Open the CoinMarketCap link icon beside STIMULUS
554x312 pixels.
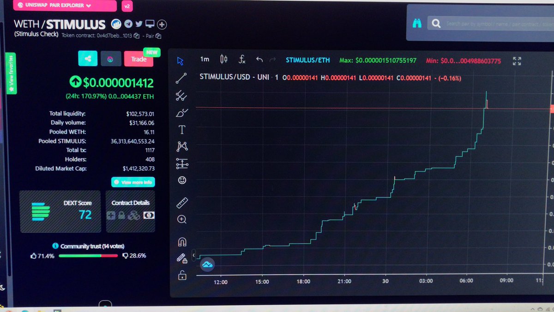(117, 24)
